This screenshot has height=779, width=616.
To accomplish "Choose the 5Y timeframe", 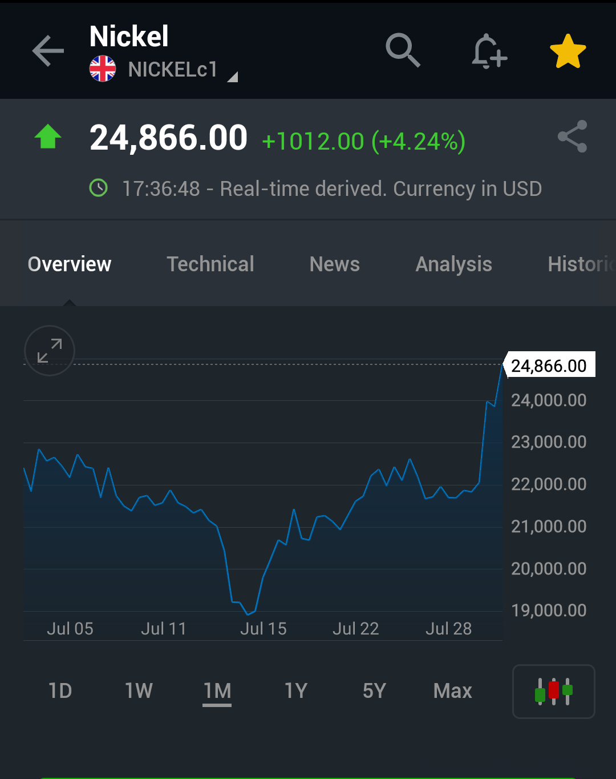I will (x=374, y=691).
